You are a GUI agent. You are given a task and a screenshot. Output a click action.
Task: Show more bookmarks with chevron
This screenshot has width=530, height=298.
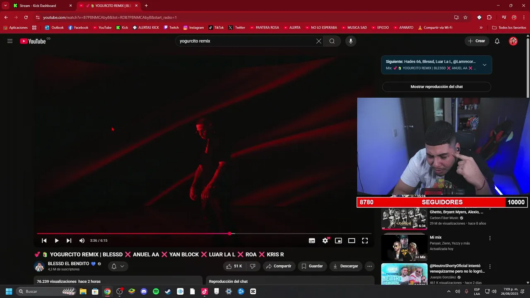pos(481,28)
